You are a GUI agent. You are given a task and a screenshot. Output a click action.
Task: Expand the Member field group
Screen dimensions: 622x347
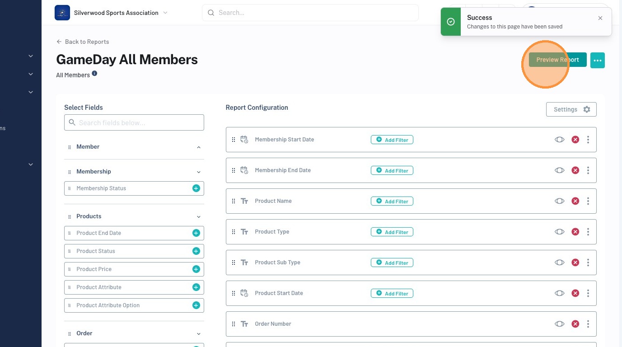coord(199,147)
